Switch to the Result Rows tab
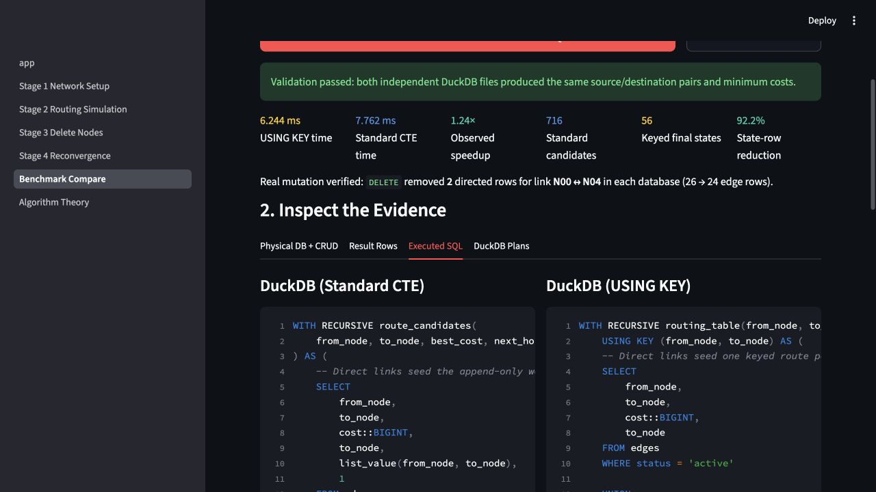 (373, 246)
